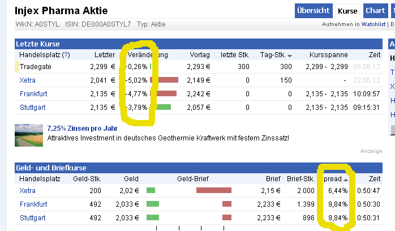Click the Spread column sort arrow
Screen dimensions: 395x231
(345, 179)
